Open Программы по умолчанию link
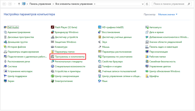 click(x=117, y=56)
